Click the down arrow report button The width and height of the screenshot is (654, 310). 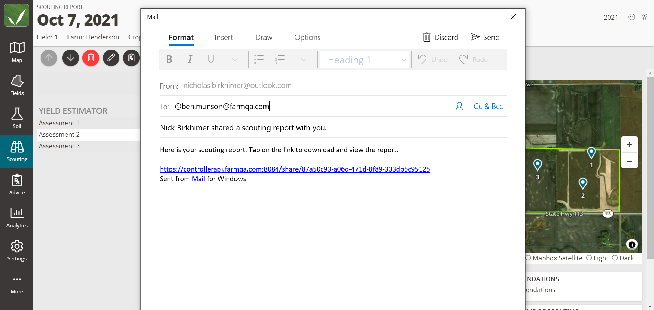[x=71, y=58]
